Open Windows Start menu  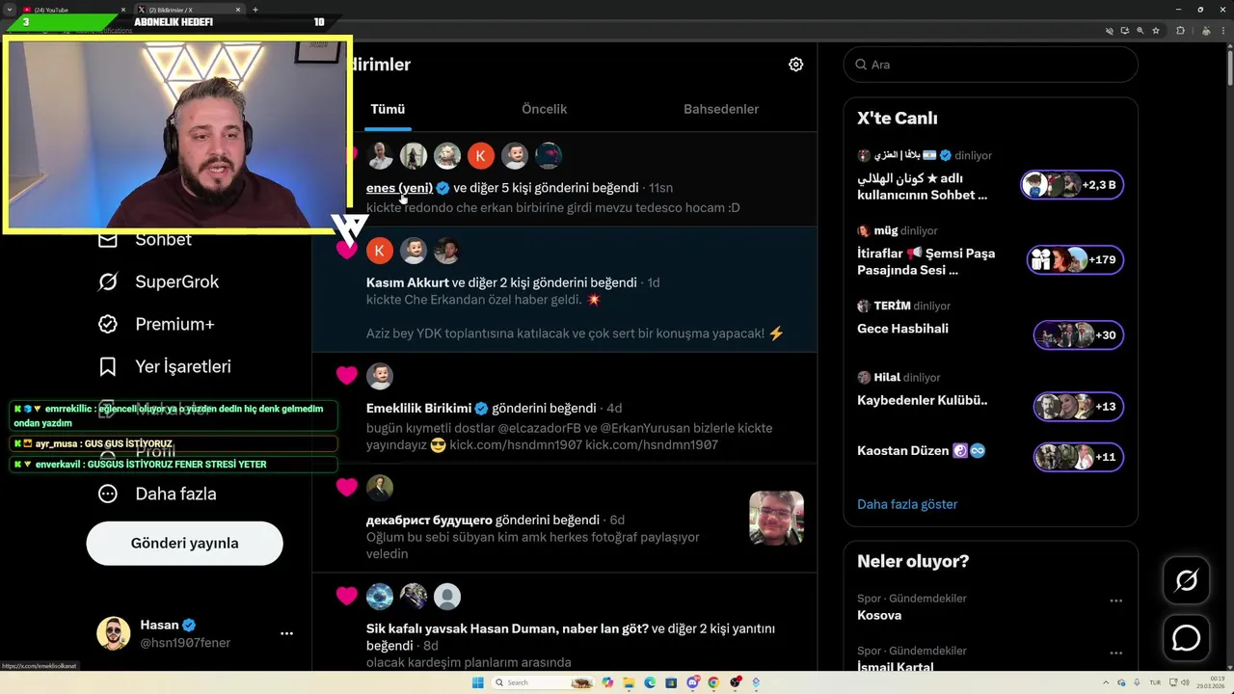477,682
